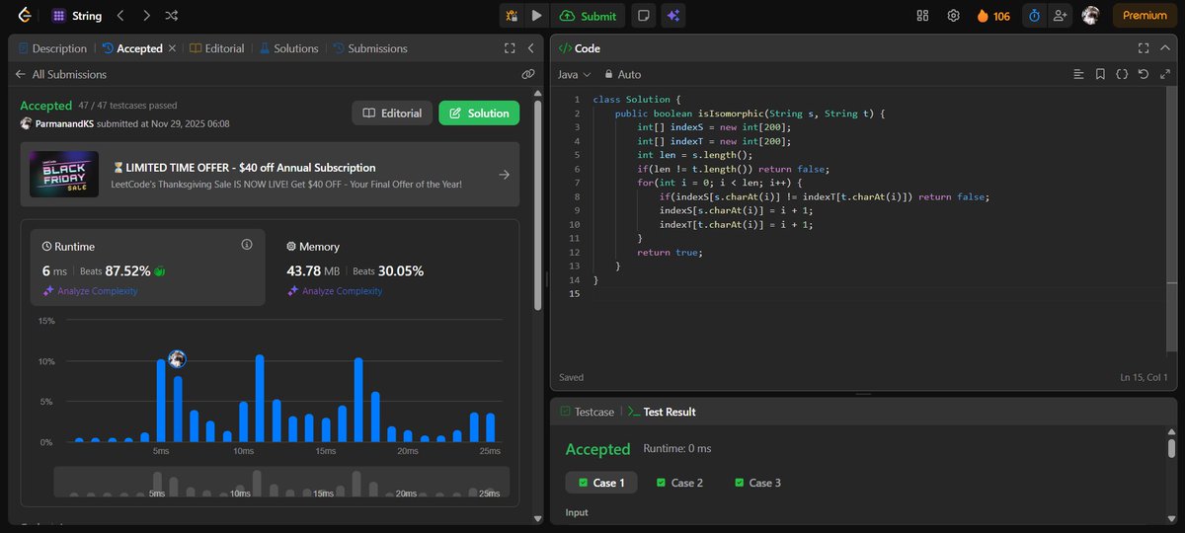Reset code with the undo arrow icon
The height and width of the screenshot is (533, 1185).
pyautogui.click(x=1143, y=74)
